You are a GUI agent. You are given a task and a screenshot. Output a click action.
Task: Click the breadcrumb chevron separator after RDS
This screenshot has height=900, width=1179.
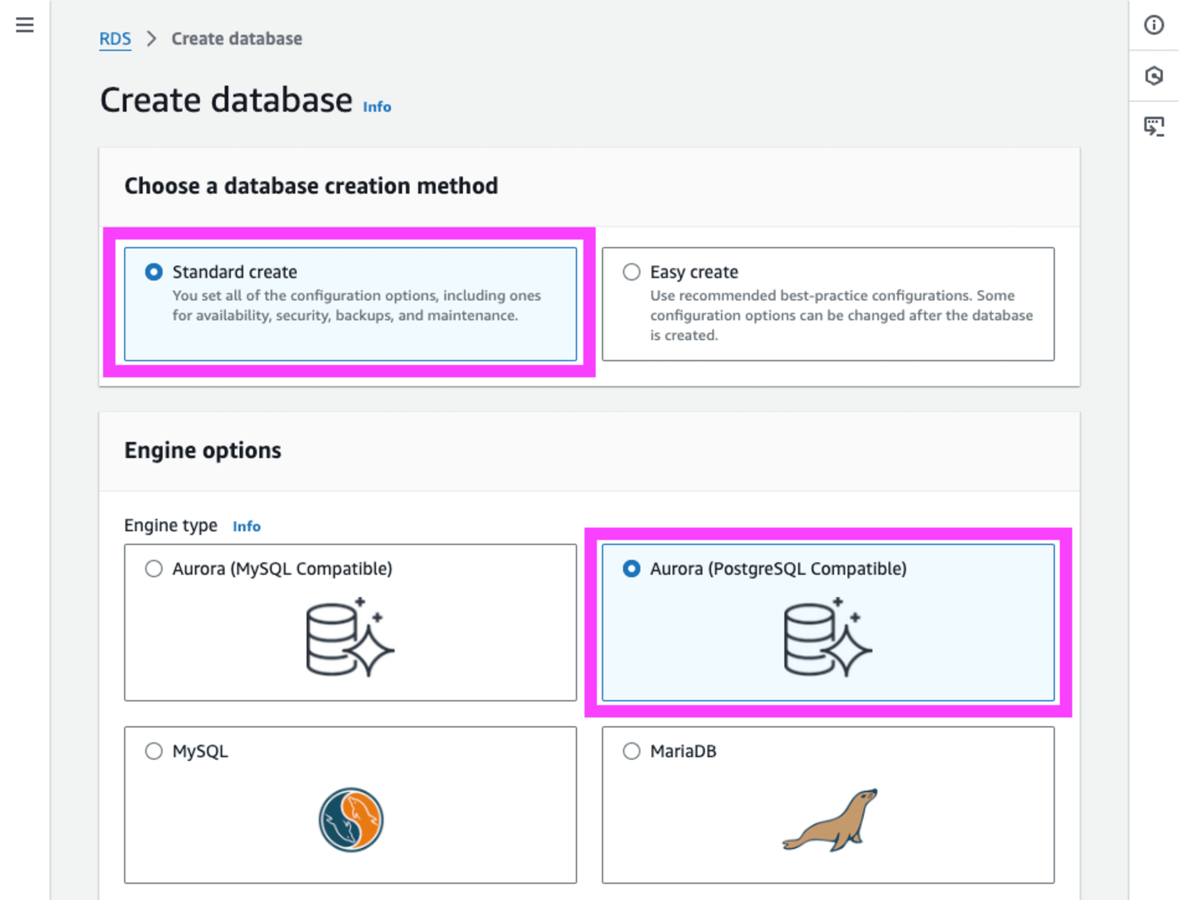[152, 39]
